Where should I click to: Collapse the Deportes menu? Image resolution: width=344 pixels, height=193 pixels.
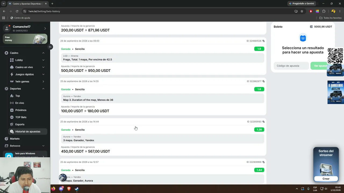pyautogui.click(x=43, y=89)
